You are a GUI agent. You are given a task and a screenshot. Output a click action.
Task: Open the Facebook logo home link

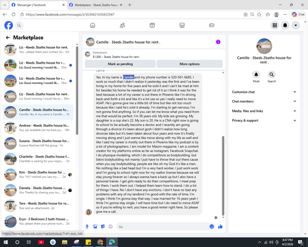tap(9, 25)
